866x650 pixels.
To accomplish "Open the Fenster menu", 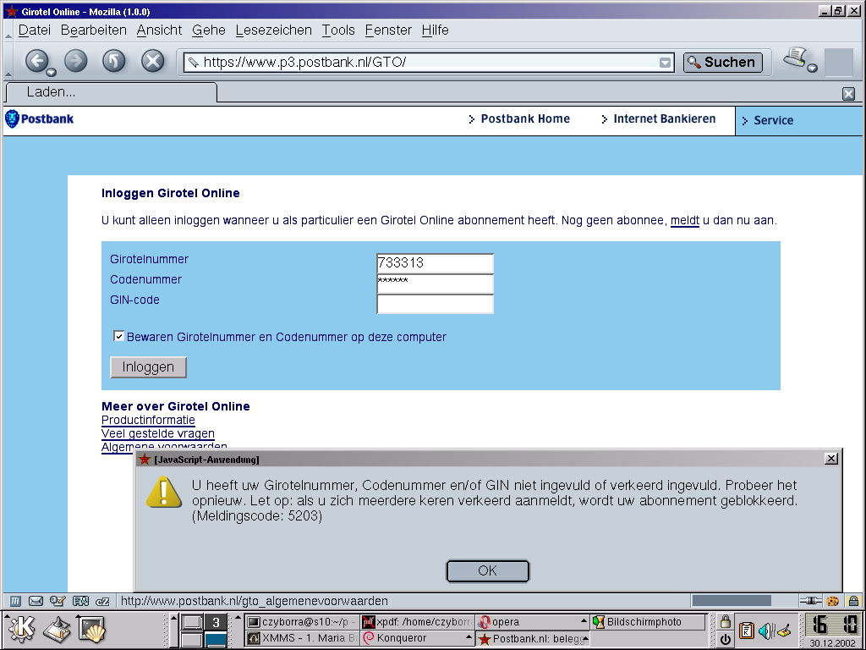I will click(x=388, y=30).
